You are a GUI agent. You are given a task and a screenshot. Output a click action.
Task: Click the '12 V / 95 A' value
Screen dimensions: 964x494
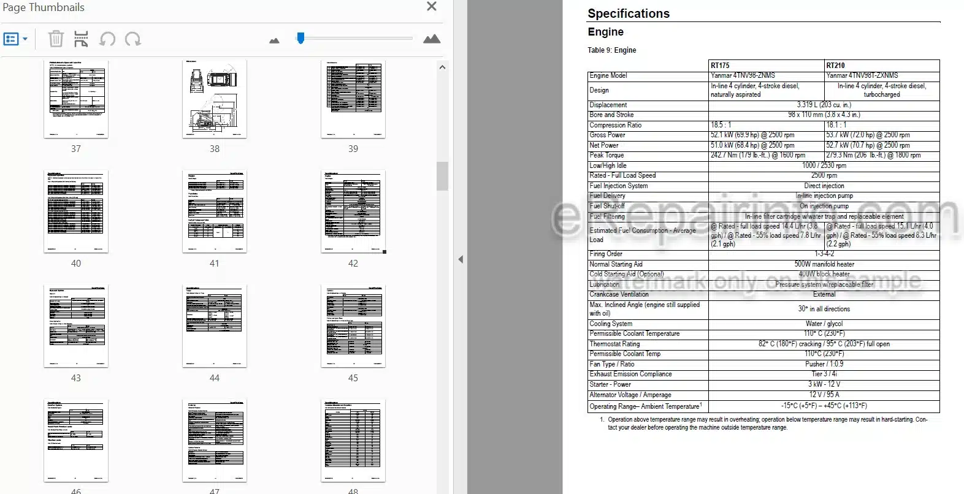coord(824,395)
